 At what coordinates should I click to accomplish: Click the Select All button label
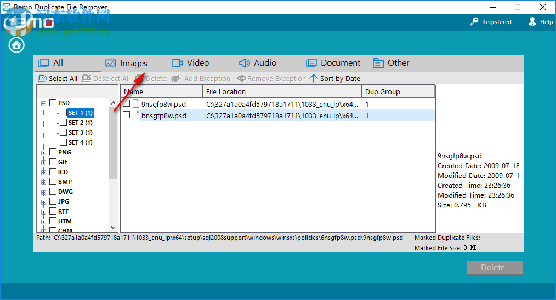[63, 79]
